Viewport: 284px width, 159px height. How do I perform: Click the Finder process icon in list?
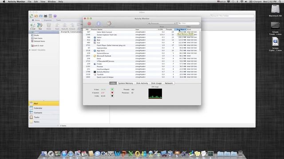point(95,64)
